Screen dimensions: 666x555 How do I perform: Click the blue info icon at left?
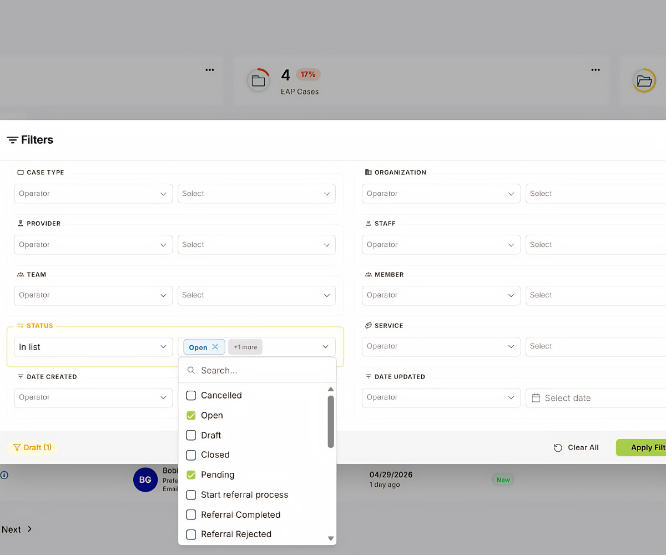(4, 475)
